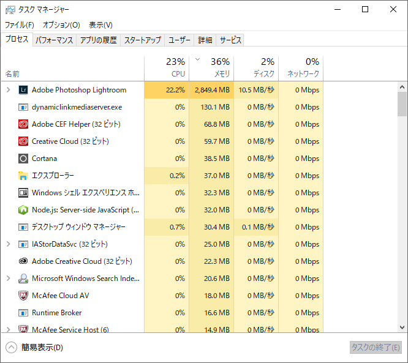Sort by the 名前 column header
Image resolution: width=408 pixels, height=363 pixels.
coord(73,68)
